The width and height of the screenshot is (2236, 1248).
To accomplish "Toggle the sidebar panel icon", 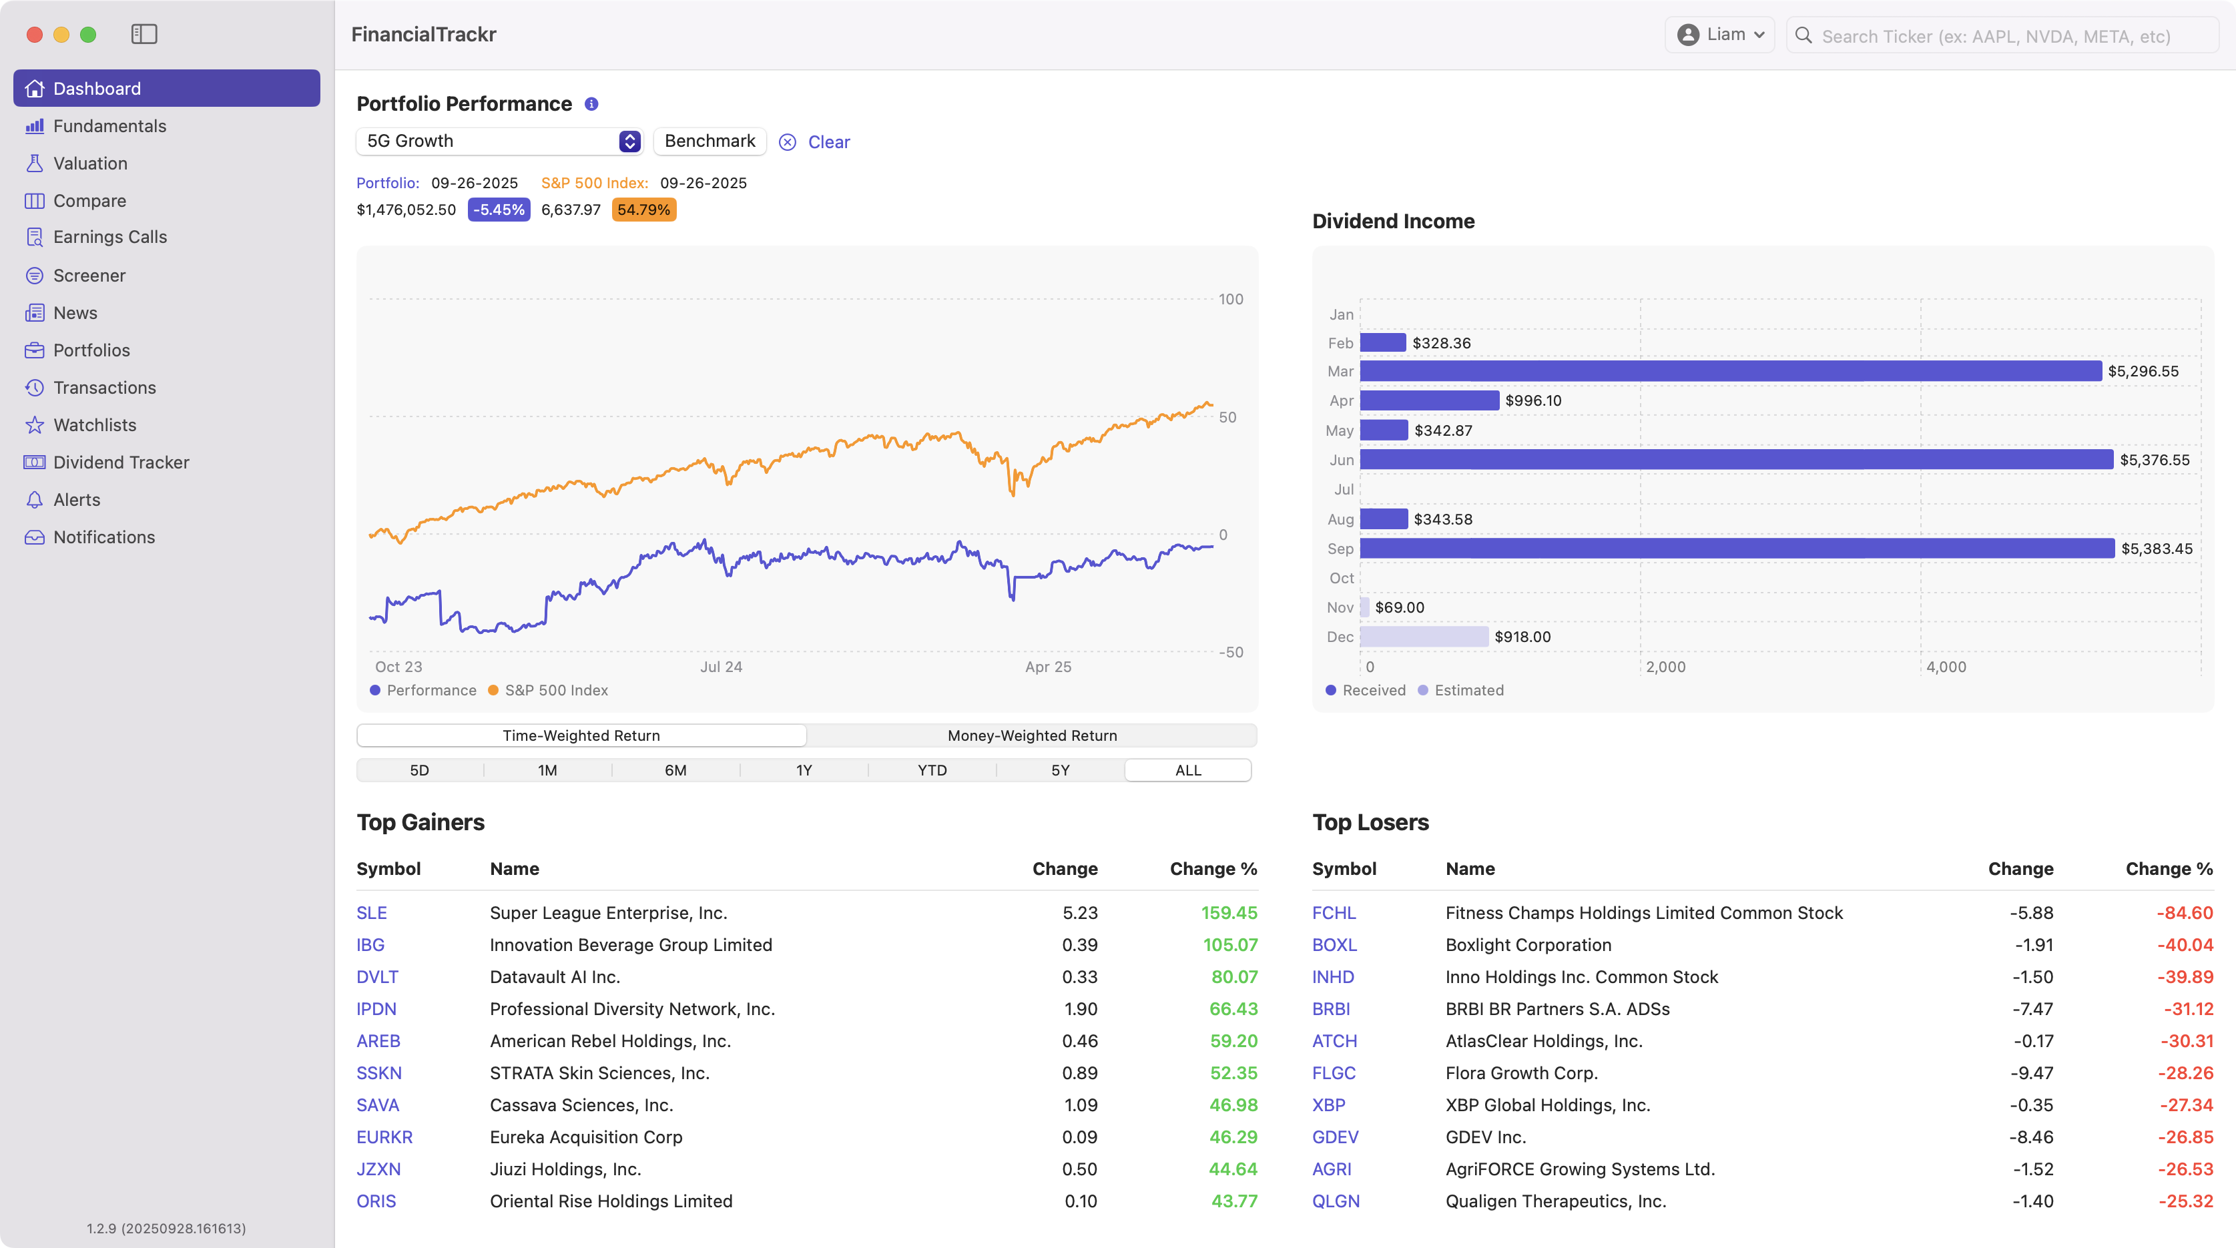I will (x=144, y=34).
